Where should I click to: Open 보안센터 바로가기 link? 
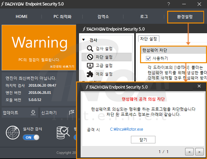tap(62, 66)
